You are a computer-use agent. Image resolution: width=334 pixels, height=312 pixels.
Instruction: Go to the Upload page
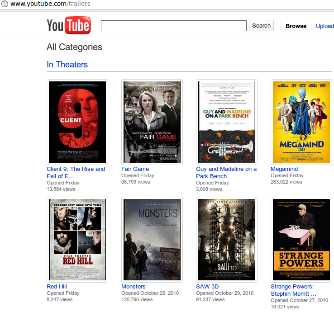tap(324, 26)
